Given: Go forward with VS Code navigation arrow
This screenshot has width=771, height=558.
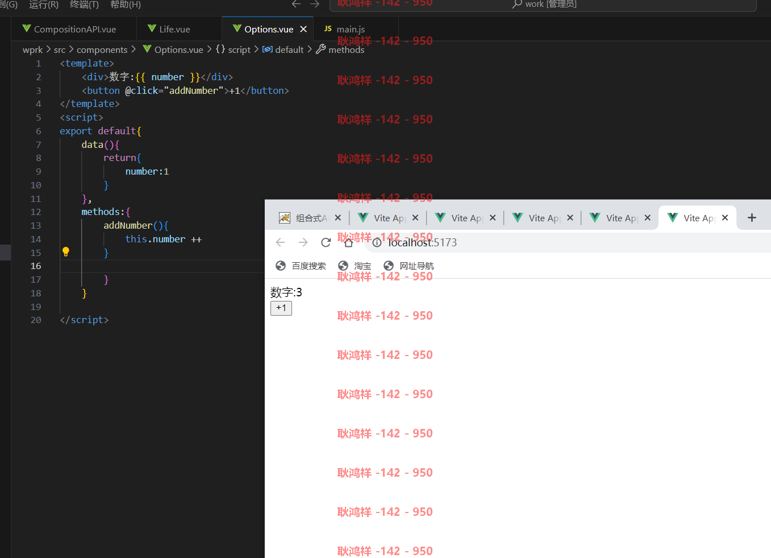Looking at the screenshot, I should 315,4.
